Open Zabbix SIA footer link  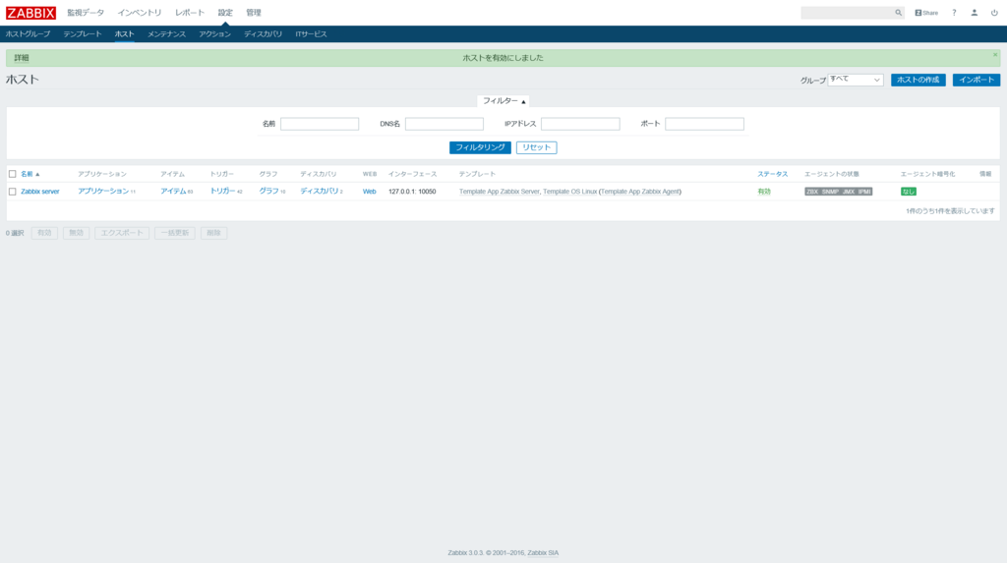click(543, 553)
